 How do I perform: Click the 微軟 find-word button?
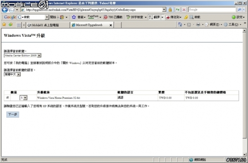(195, 17)
